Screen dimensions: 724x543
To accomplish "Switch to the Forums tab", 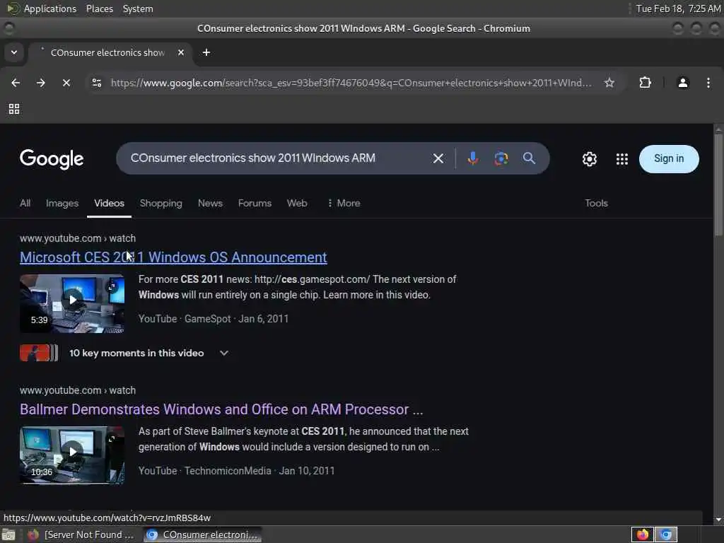I will (255, 203).
